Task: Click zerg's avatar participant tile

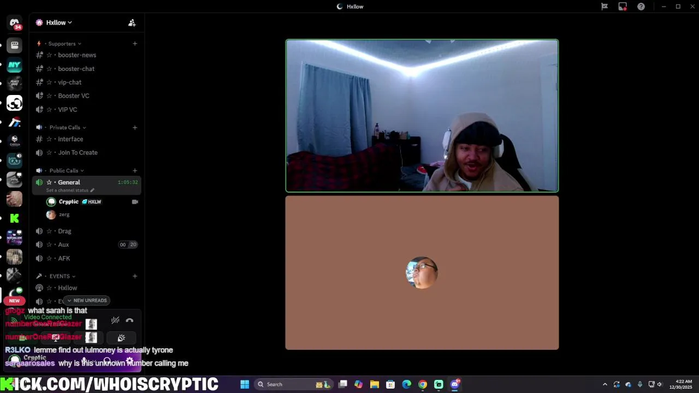Action: 422,273
